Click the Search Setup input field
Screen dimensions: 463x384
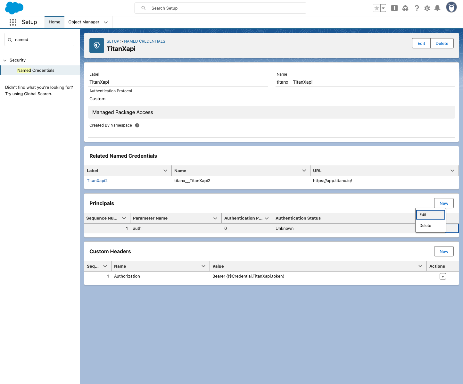[x=220, y=8]
